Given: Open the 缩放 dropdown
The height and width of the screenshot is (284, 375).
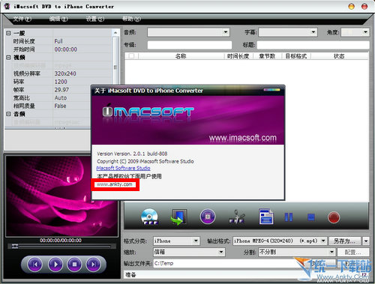Looking at the screenshot, I should [x=221, y=252].
